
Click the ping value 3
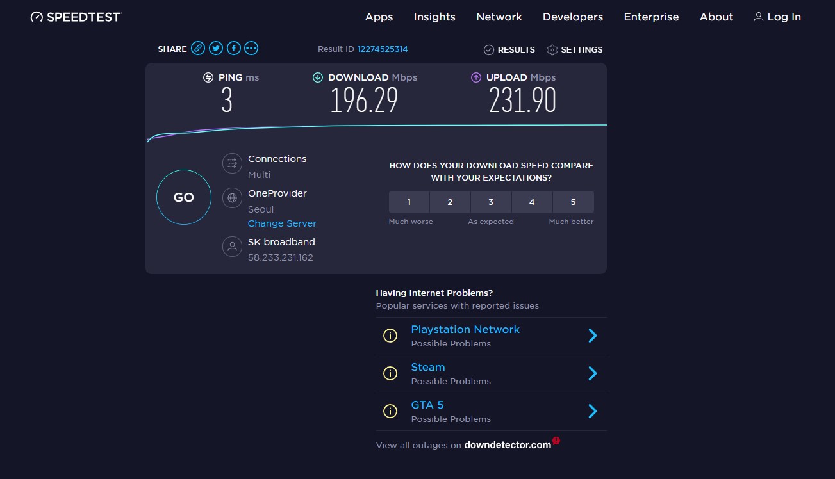point(227,101)
